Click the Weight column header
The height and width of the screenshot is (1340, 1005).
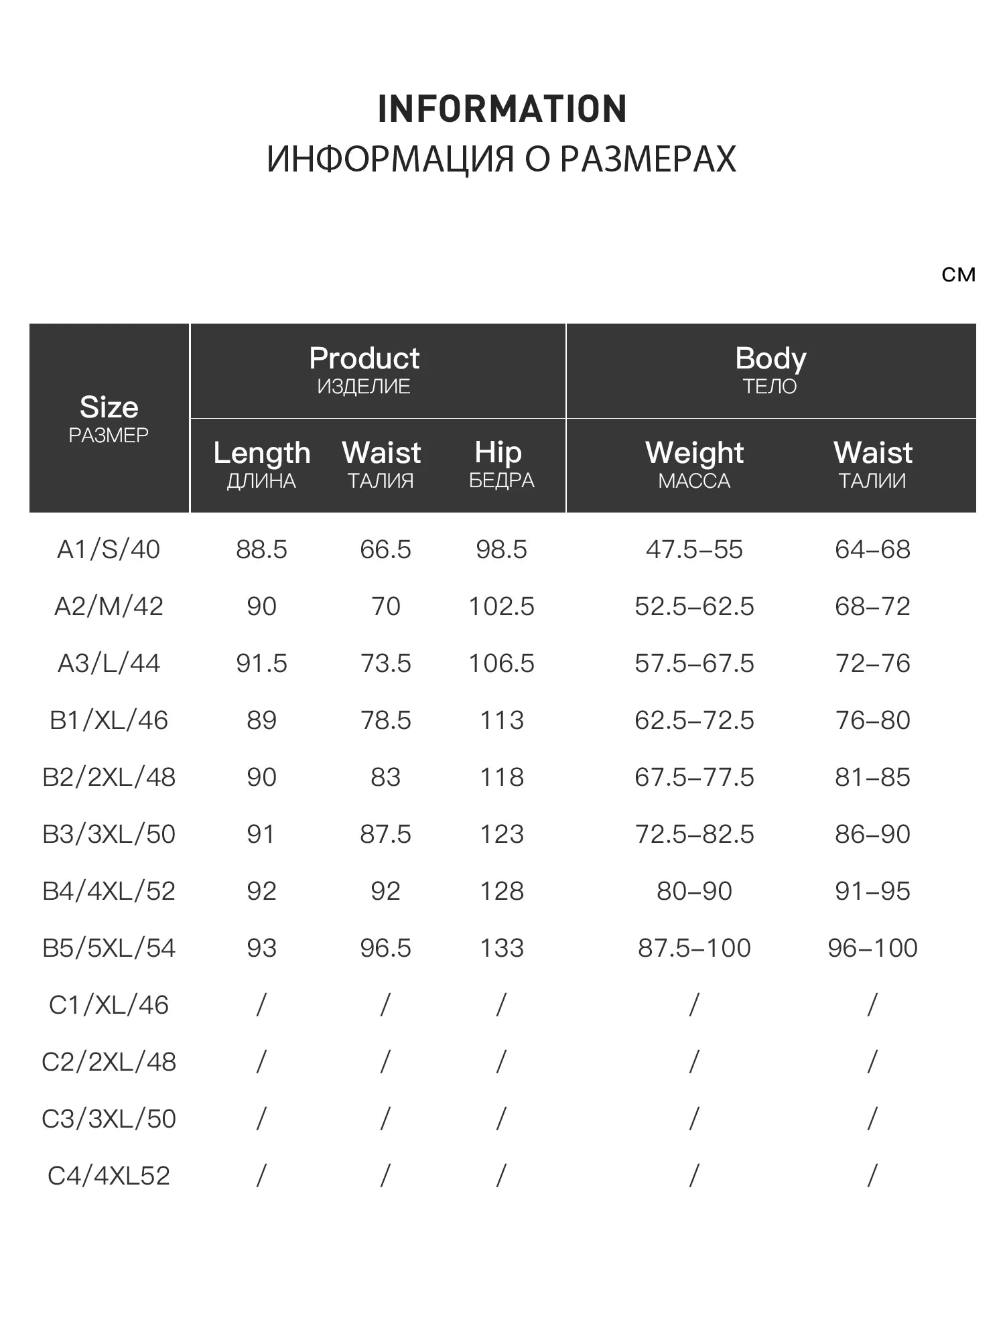[694, 465]
